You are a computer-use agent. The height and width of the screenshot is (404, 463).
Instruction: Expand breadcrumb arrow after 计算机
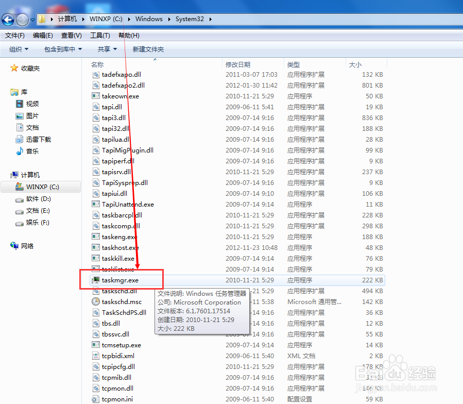(x=83, y=19)
